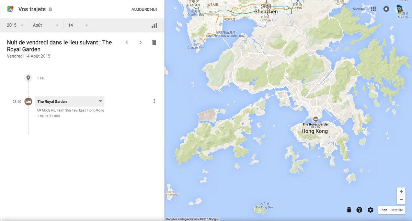Switch map to Satellite view
The height and width of the screenshot is (221, 412).
[x=397, y=210]
